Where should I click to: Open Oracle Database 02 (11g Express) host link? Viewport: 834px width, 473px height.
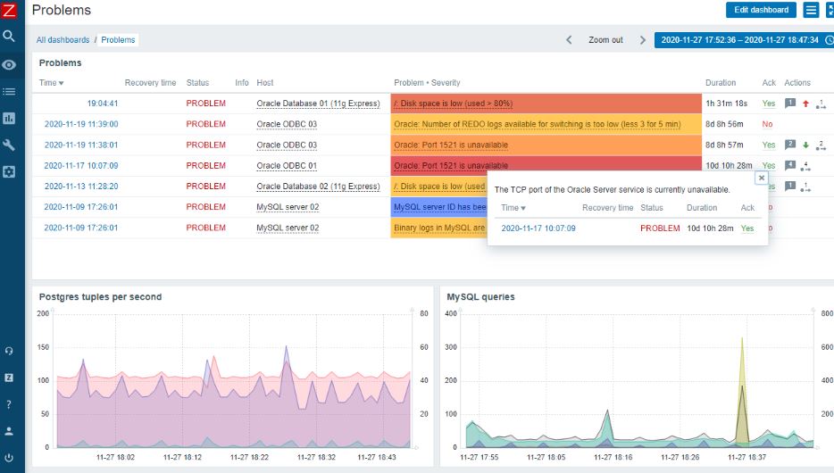pos(318,187)
